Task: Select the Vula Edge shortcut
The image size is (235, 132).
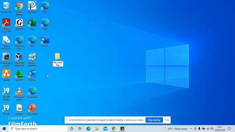Action: coord(45,24)
